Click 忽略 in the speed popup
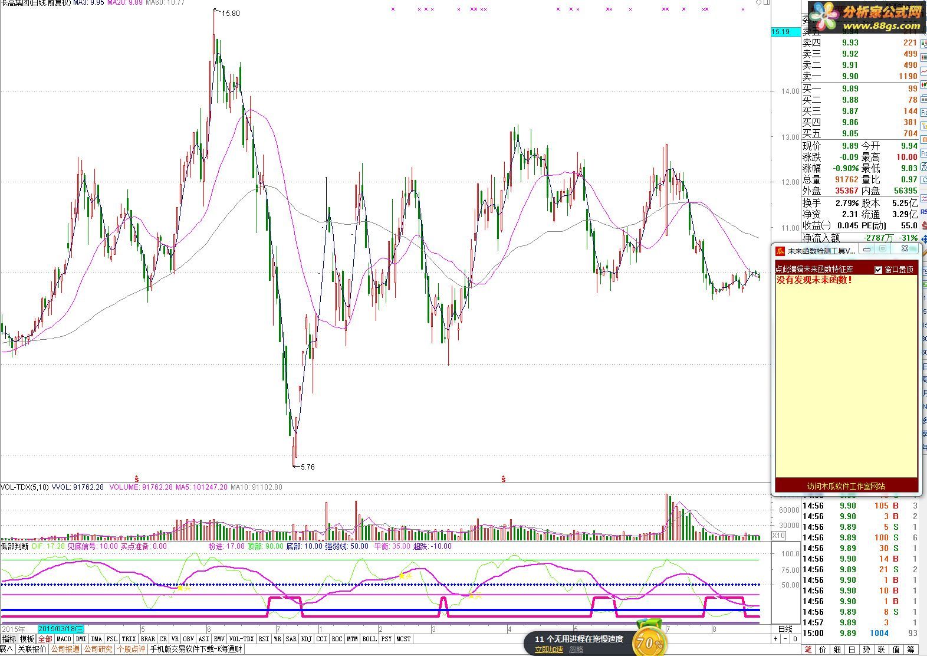The height and width of the screenshot is (656, 927). 576,650
